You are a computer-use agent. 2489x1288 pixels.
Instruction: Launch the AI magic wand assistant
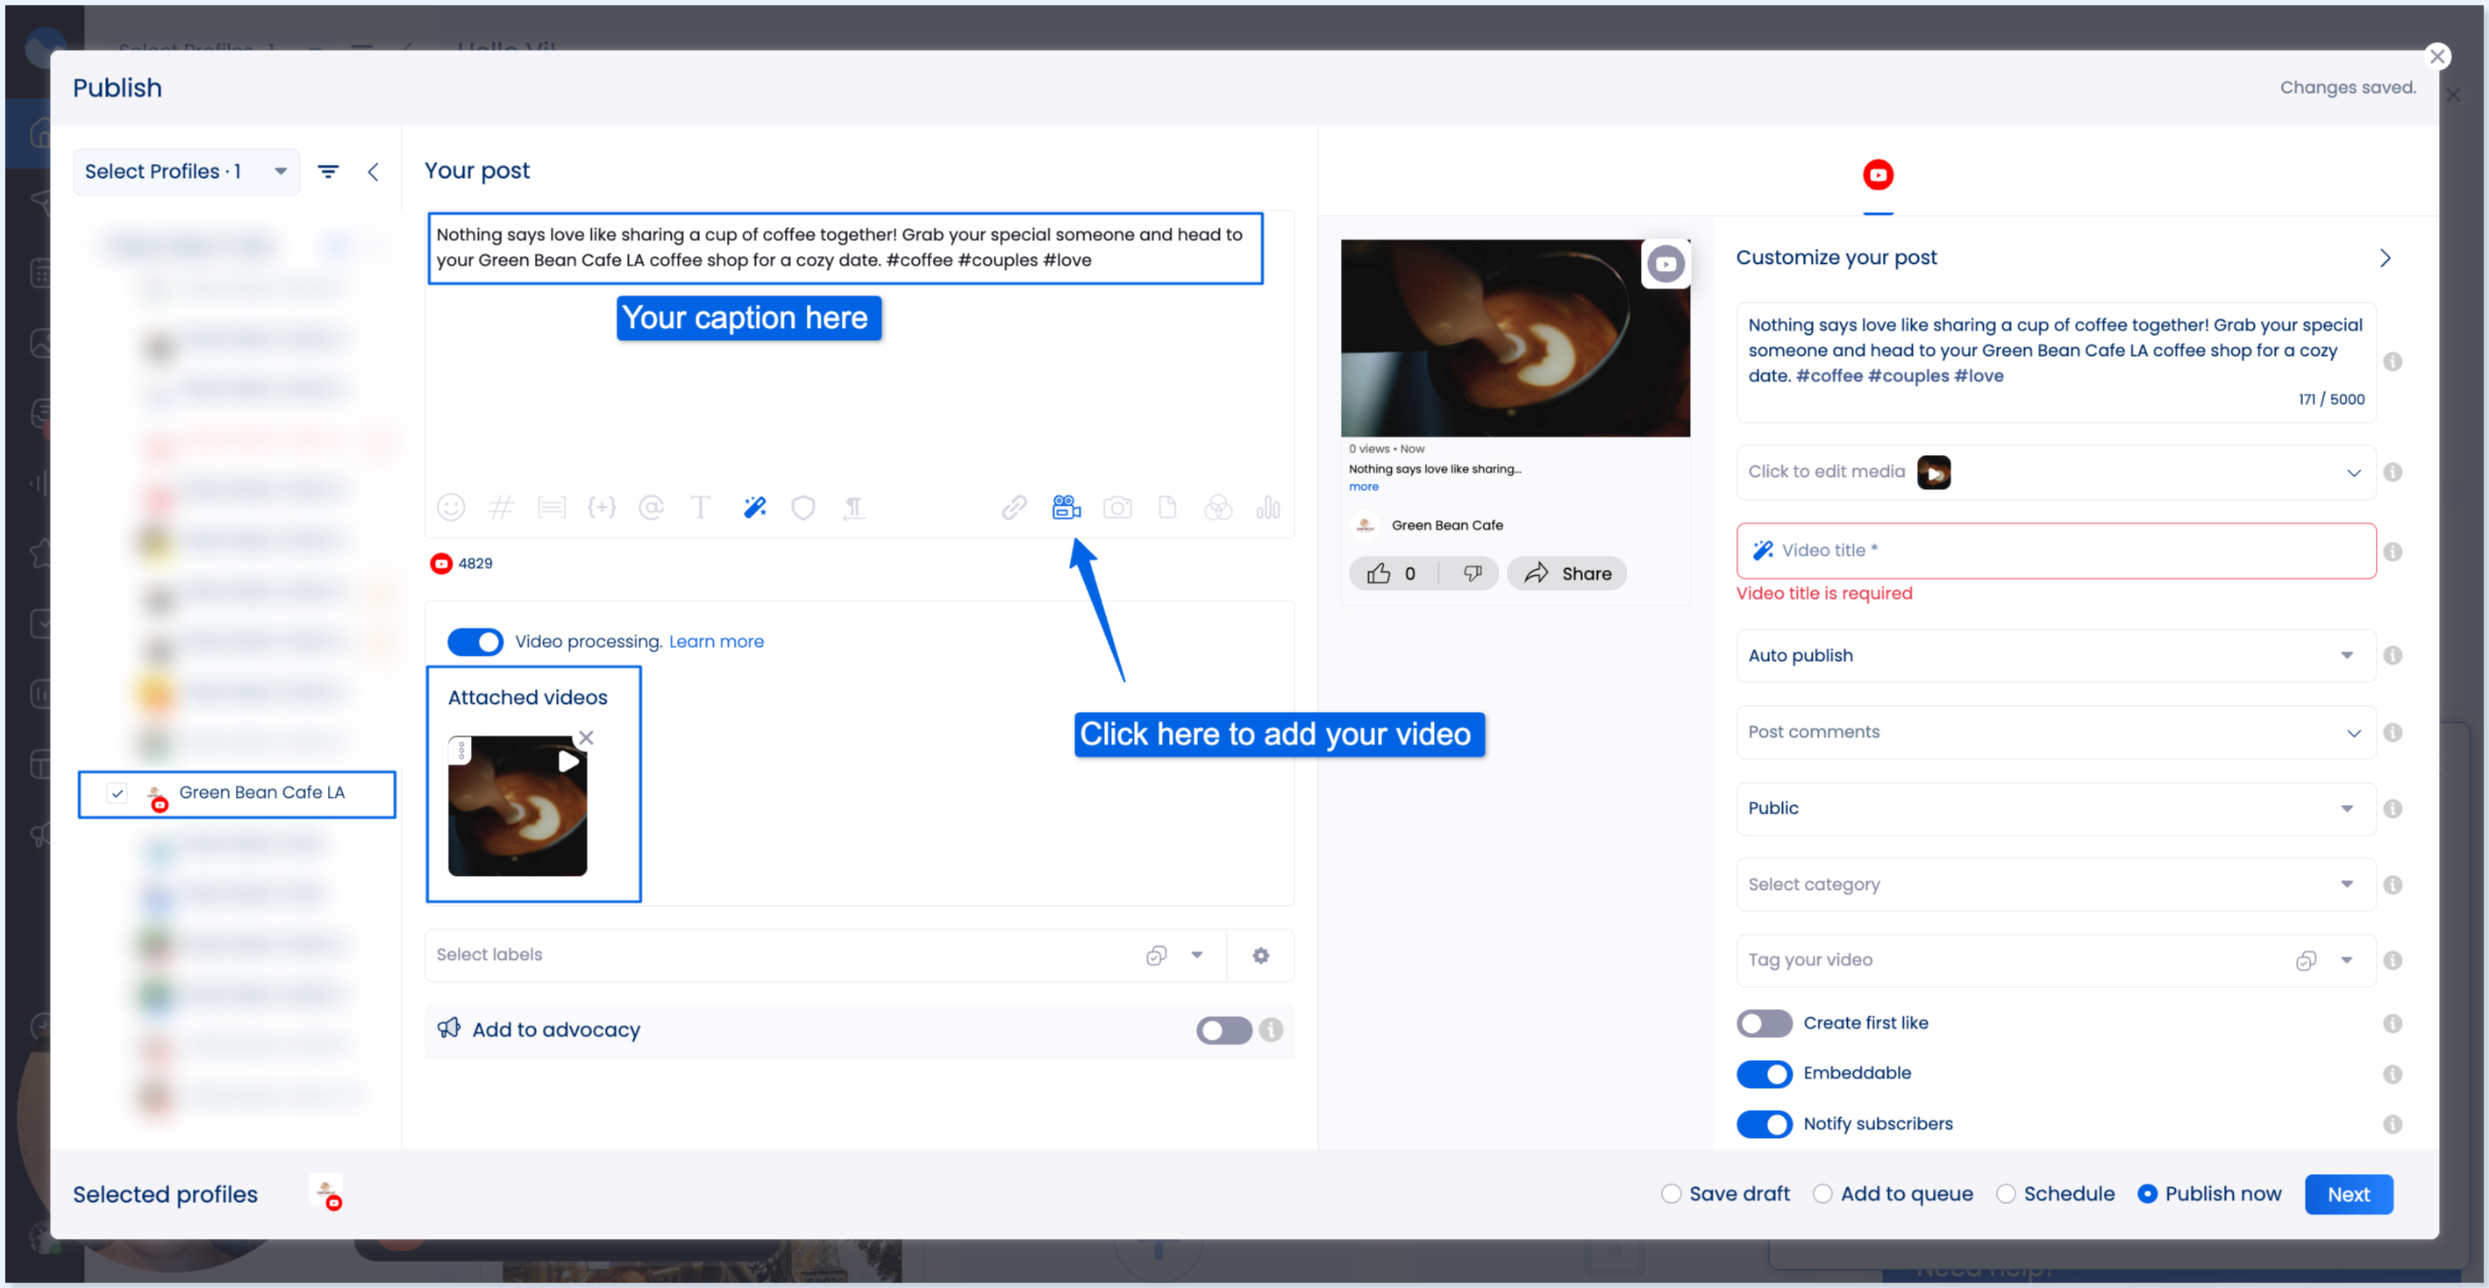754,508
